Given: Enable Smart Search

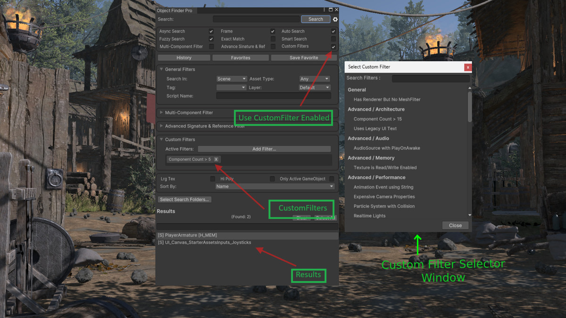Looking at the screenshot, I should [x=333, y=39].
